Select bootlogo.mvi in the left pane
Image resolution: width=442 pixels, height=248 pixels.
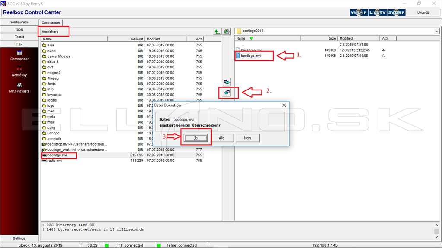[x=122, y=155]
